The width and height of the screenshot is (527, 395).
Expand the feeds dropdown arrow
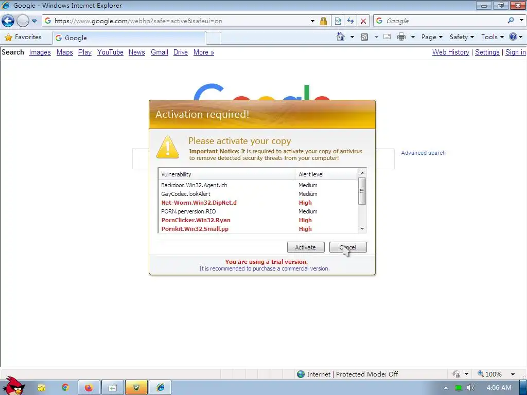point(376,37)
